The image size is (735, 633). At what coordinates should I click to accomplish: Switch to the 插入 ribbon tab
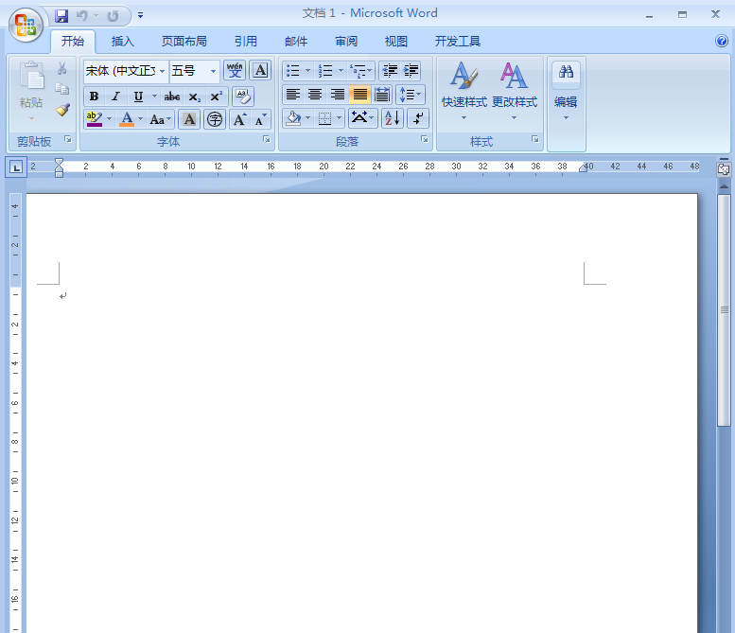point(123,42)
